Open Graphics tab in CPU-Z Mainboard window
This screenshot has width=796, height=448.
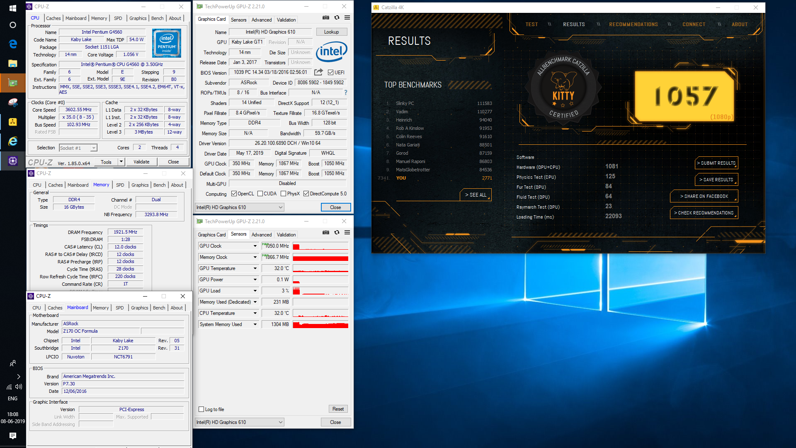(x=139, y=308)
